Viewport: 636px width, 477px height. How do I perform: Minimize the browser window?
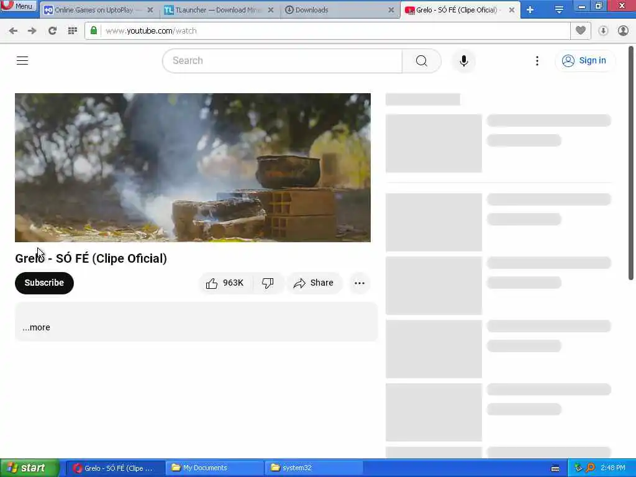click(581, 6)
